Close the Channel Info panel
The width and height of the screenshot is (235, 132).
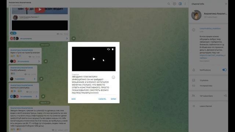pos(226,4)
